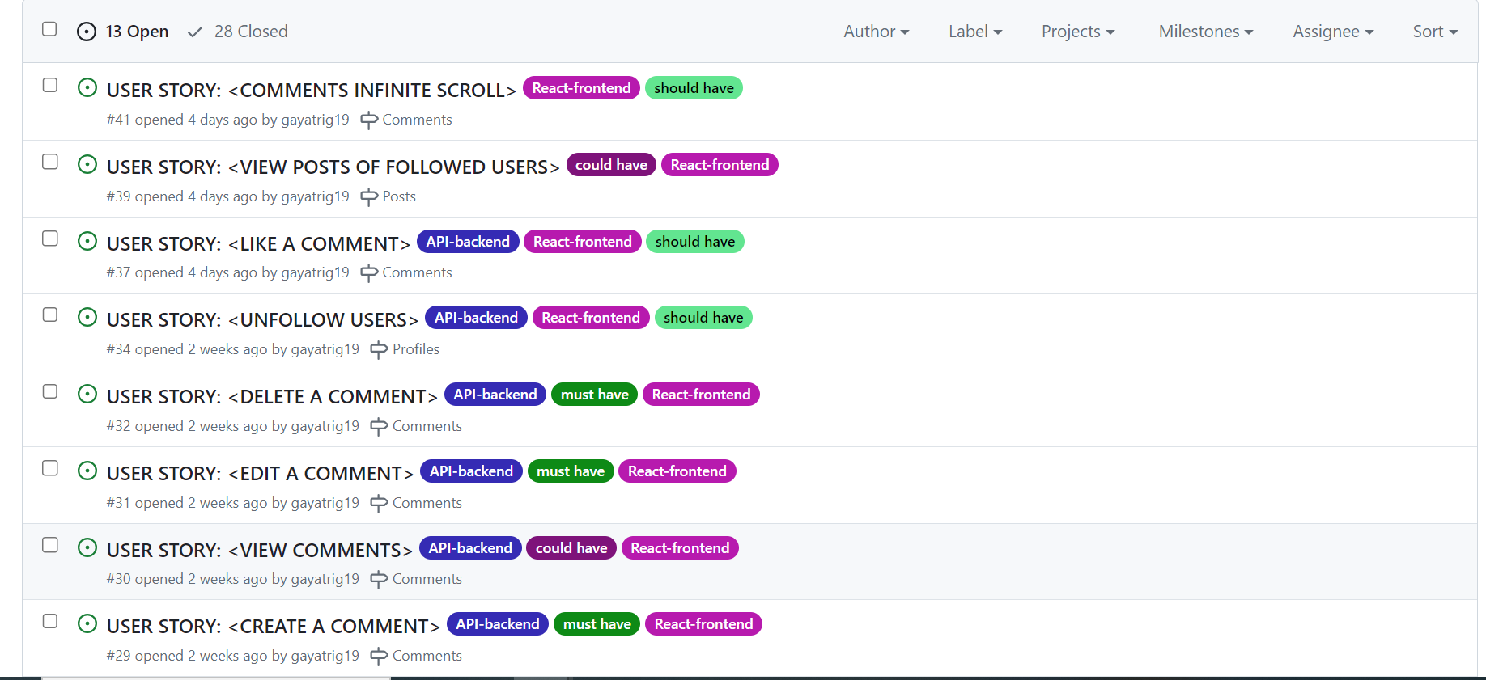Tick the EDIT A COMMENT issue checkbox

tap(50, 468)
